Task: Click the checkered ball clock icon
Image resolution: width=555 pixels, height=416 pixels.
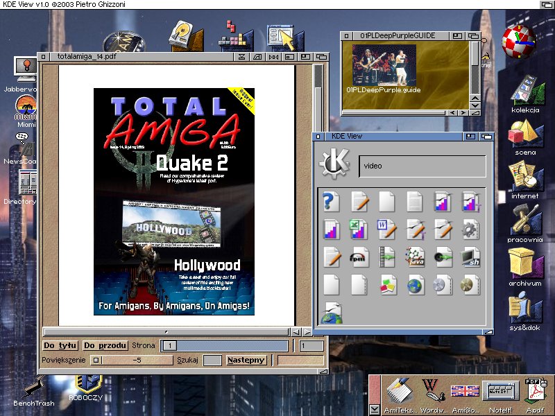Action: pos(519,42)
